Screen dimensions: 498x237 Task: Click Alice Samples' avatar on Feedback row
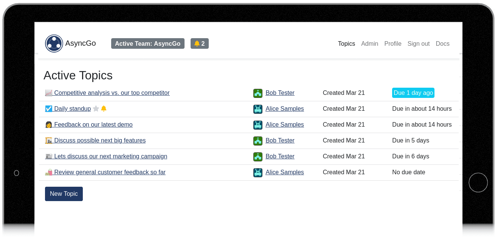[258, 125]
